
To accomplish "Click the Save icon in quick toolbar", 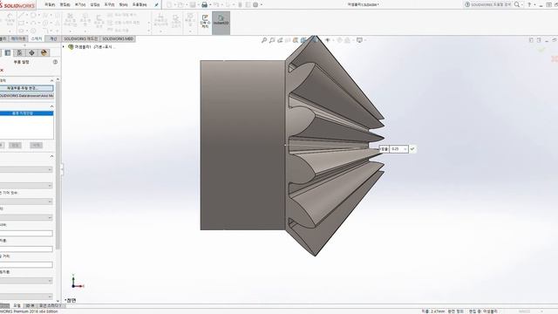I will [193, 5].
